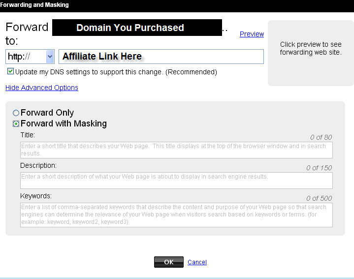The width and height of the screenshot is (354, 279).
Task: Click the Keywords counter 0 of 500
Action: pos(319,198)
